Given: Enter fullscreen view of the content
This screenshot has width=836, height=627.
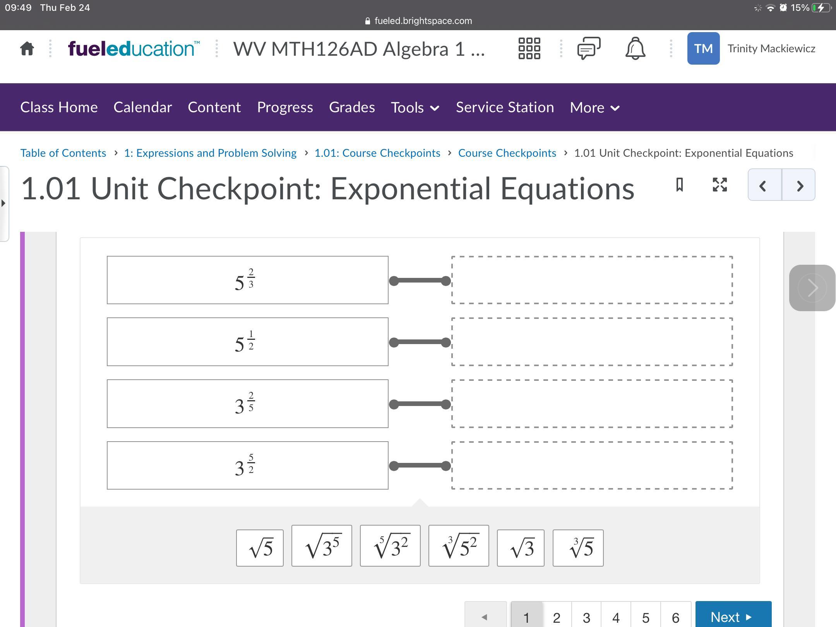Looking at the screenshot, I should tap(720, 185).
